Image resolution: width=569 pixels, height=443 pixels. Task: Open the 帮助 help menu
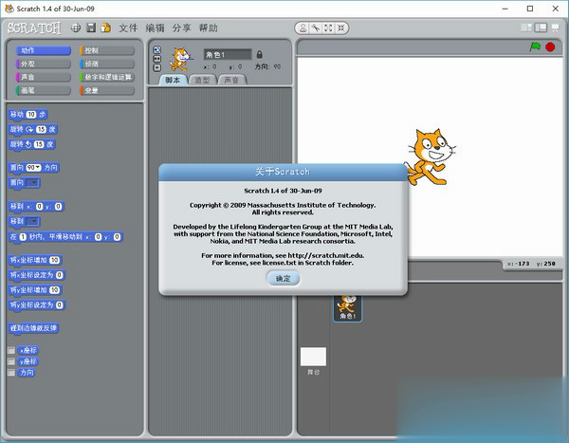point(208,28)
